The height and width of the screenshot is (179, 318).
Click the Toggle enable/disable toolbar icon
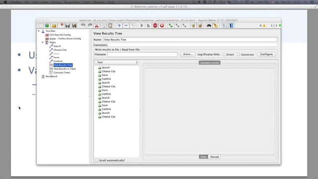click(133, 25)
